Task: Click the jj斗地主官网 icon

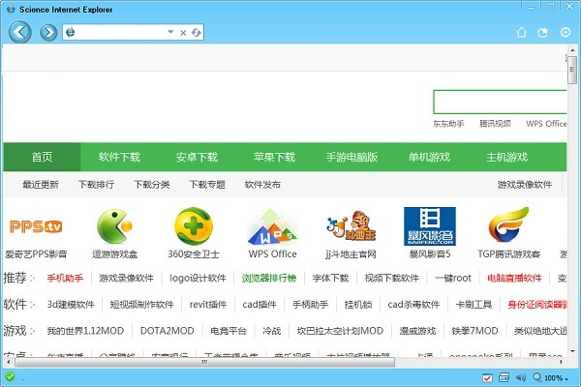Action: tap(351, 226)
